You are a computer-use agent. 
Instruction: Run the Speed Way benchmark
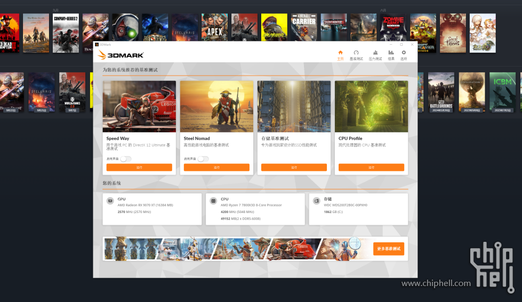[139, 167]
